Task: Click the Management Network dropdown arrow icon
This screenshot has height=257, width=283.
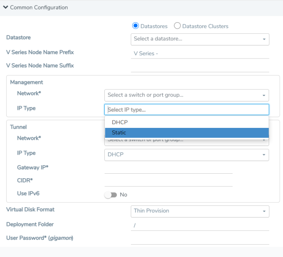Action: click(x=264, y=96)
